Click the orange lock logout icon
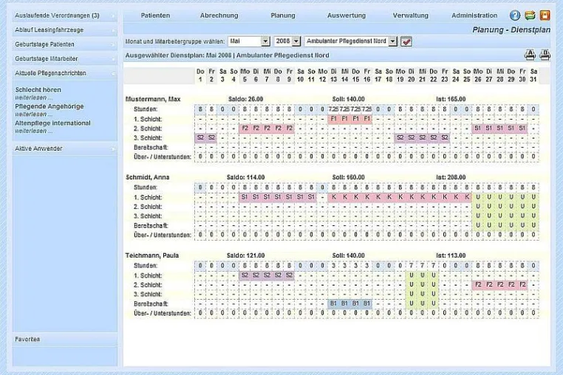Image resolution: width=563 pixels, height=375 pixels. (545, 16)
